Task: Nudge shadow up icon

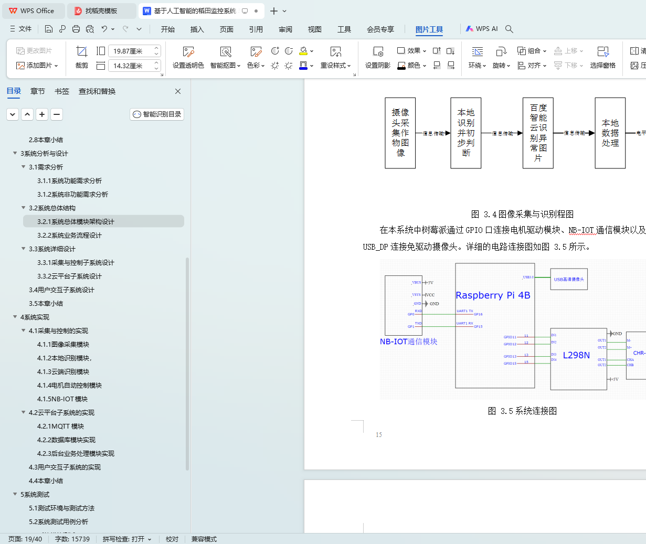Action: [437, 51]
